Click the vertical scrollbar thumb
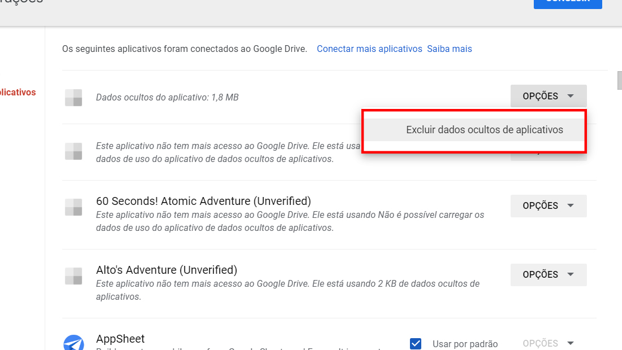The height and width of the screenshot is (350, 622). pos(620,80)
